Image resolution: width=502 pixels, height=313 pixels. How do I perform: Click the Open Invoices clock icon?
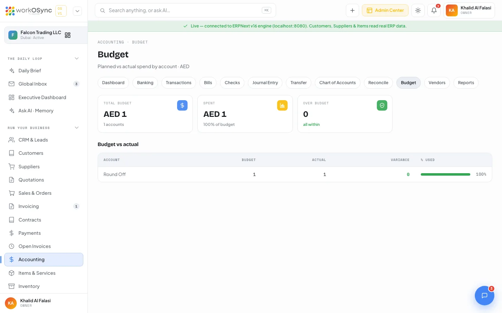12,246
